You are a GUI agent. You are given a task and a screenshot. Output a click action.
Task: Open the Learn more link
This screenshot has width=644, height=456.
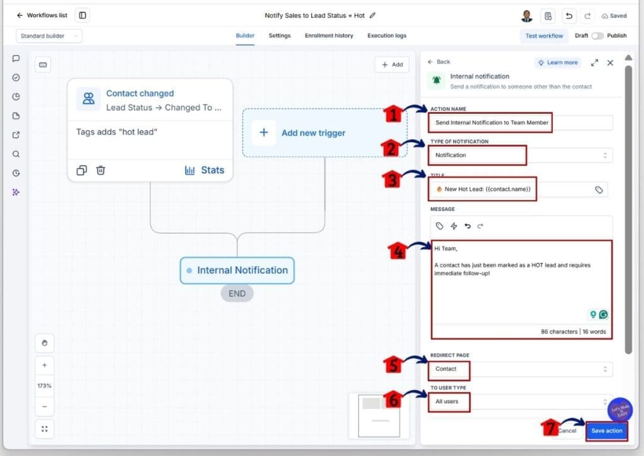(558, 62)
